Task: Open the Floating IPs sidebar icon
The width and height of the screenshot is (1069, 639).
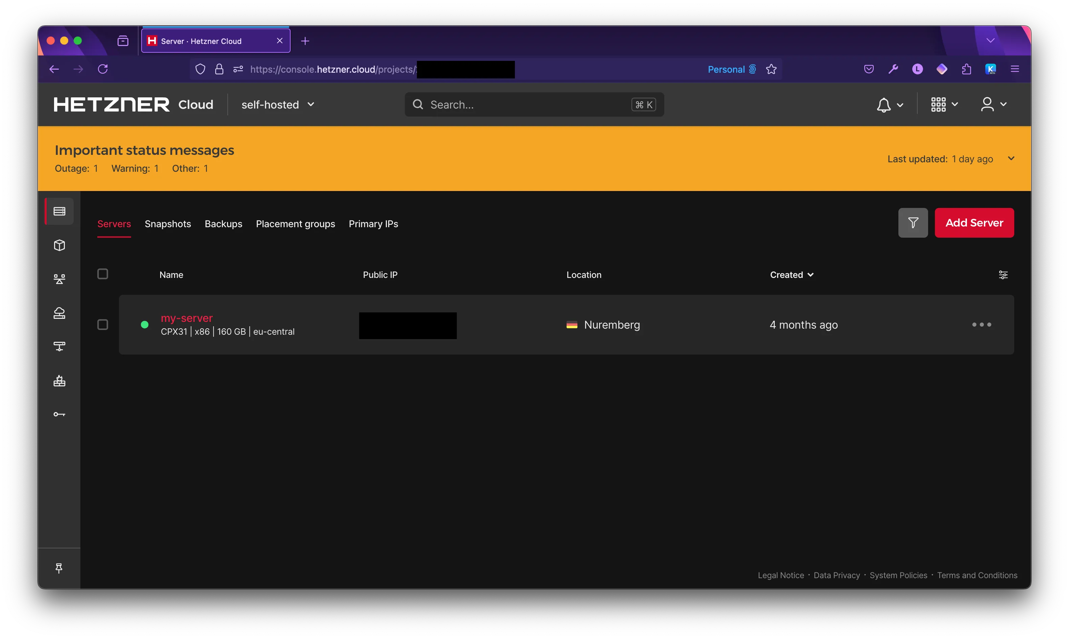Action: [59, 313]
